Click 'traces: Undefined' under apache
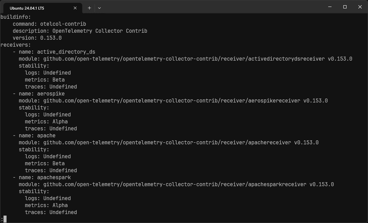The width and height of the screenshot is (368, 223). 51,170
